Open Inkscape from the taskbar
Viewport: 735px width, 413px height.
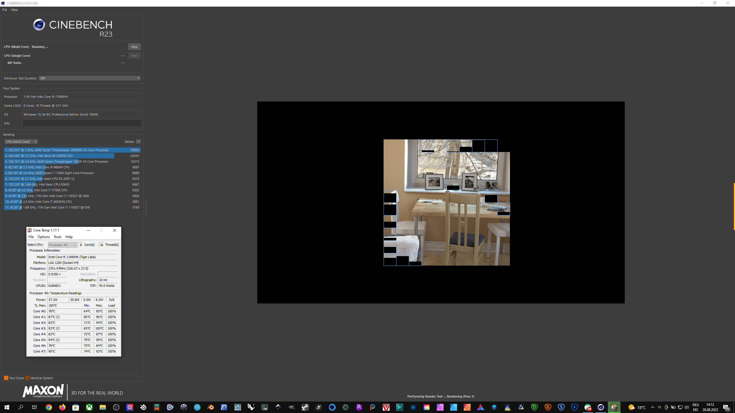pos(278,407)
